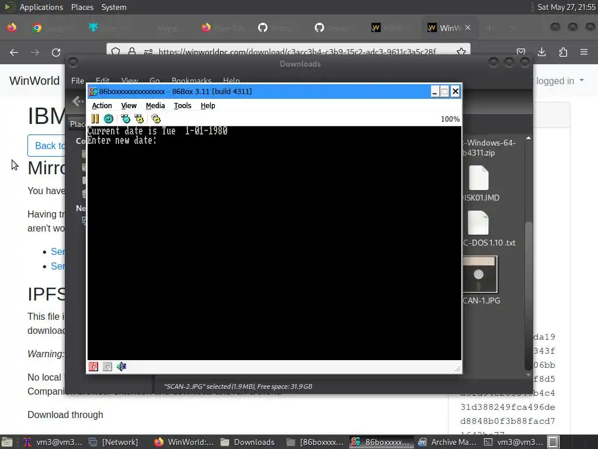Click the Pocket save icon in Firefox
598x449 pixels.
click(520, 52)
